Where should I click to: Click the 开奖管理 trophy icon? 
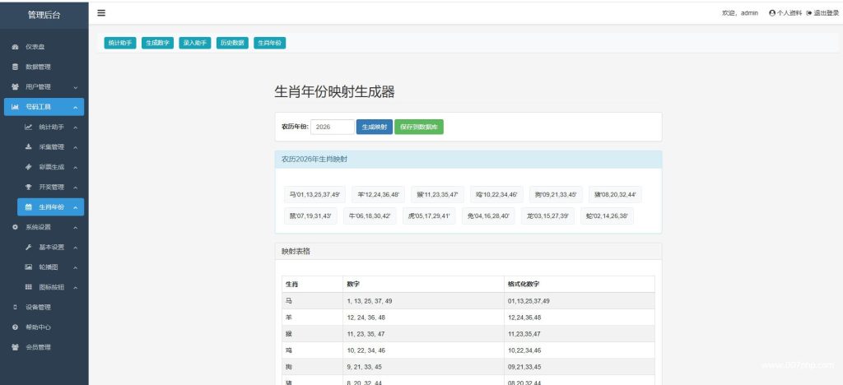click(x=29, y=187)
